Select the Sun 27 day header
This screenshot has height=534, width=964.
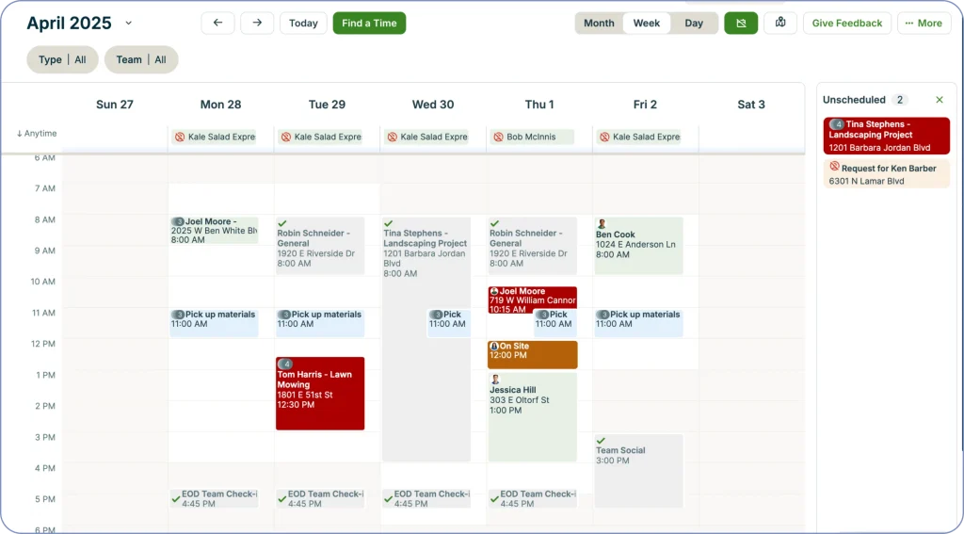coord(114,105)
